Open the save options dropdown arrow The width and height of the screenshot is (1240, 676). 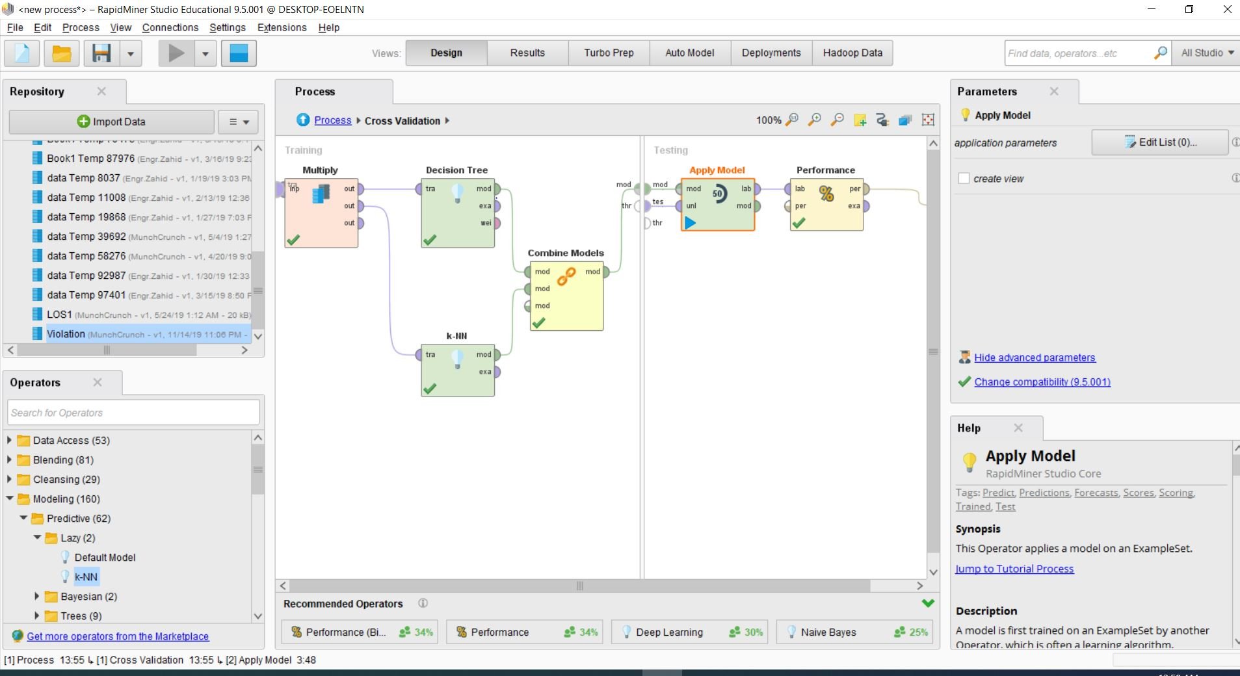(x=130, y=53)
